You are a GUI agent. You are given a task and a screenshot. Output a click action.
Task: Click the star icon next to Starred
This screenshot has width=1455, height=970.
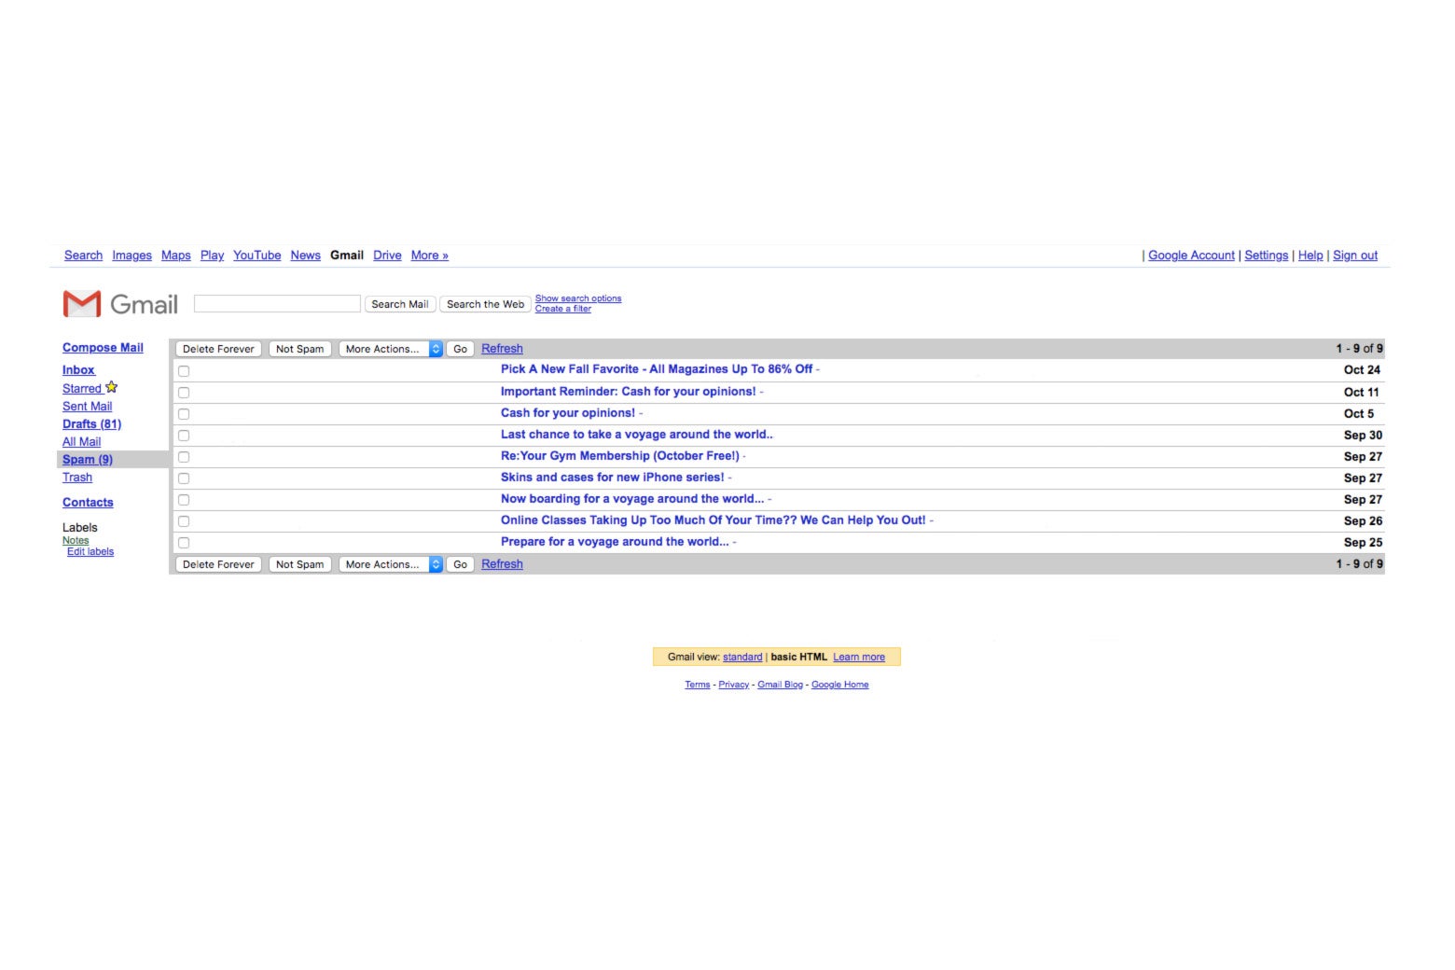112,387
